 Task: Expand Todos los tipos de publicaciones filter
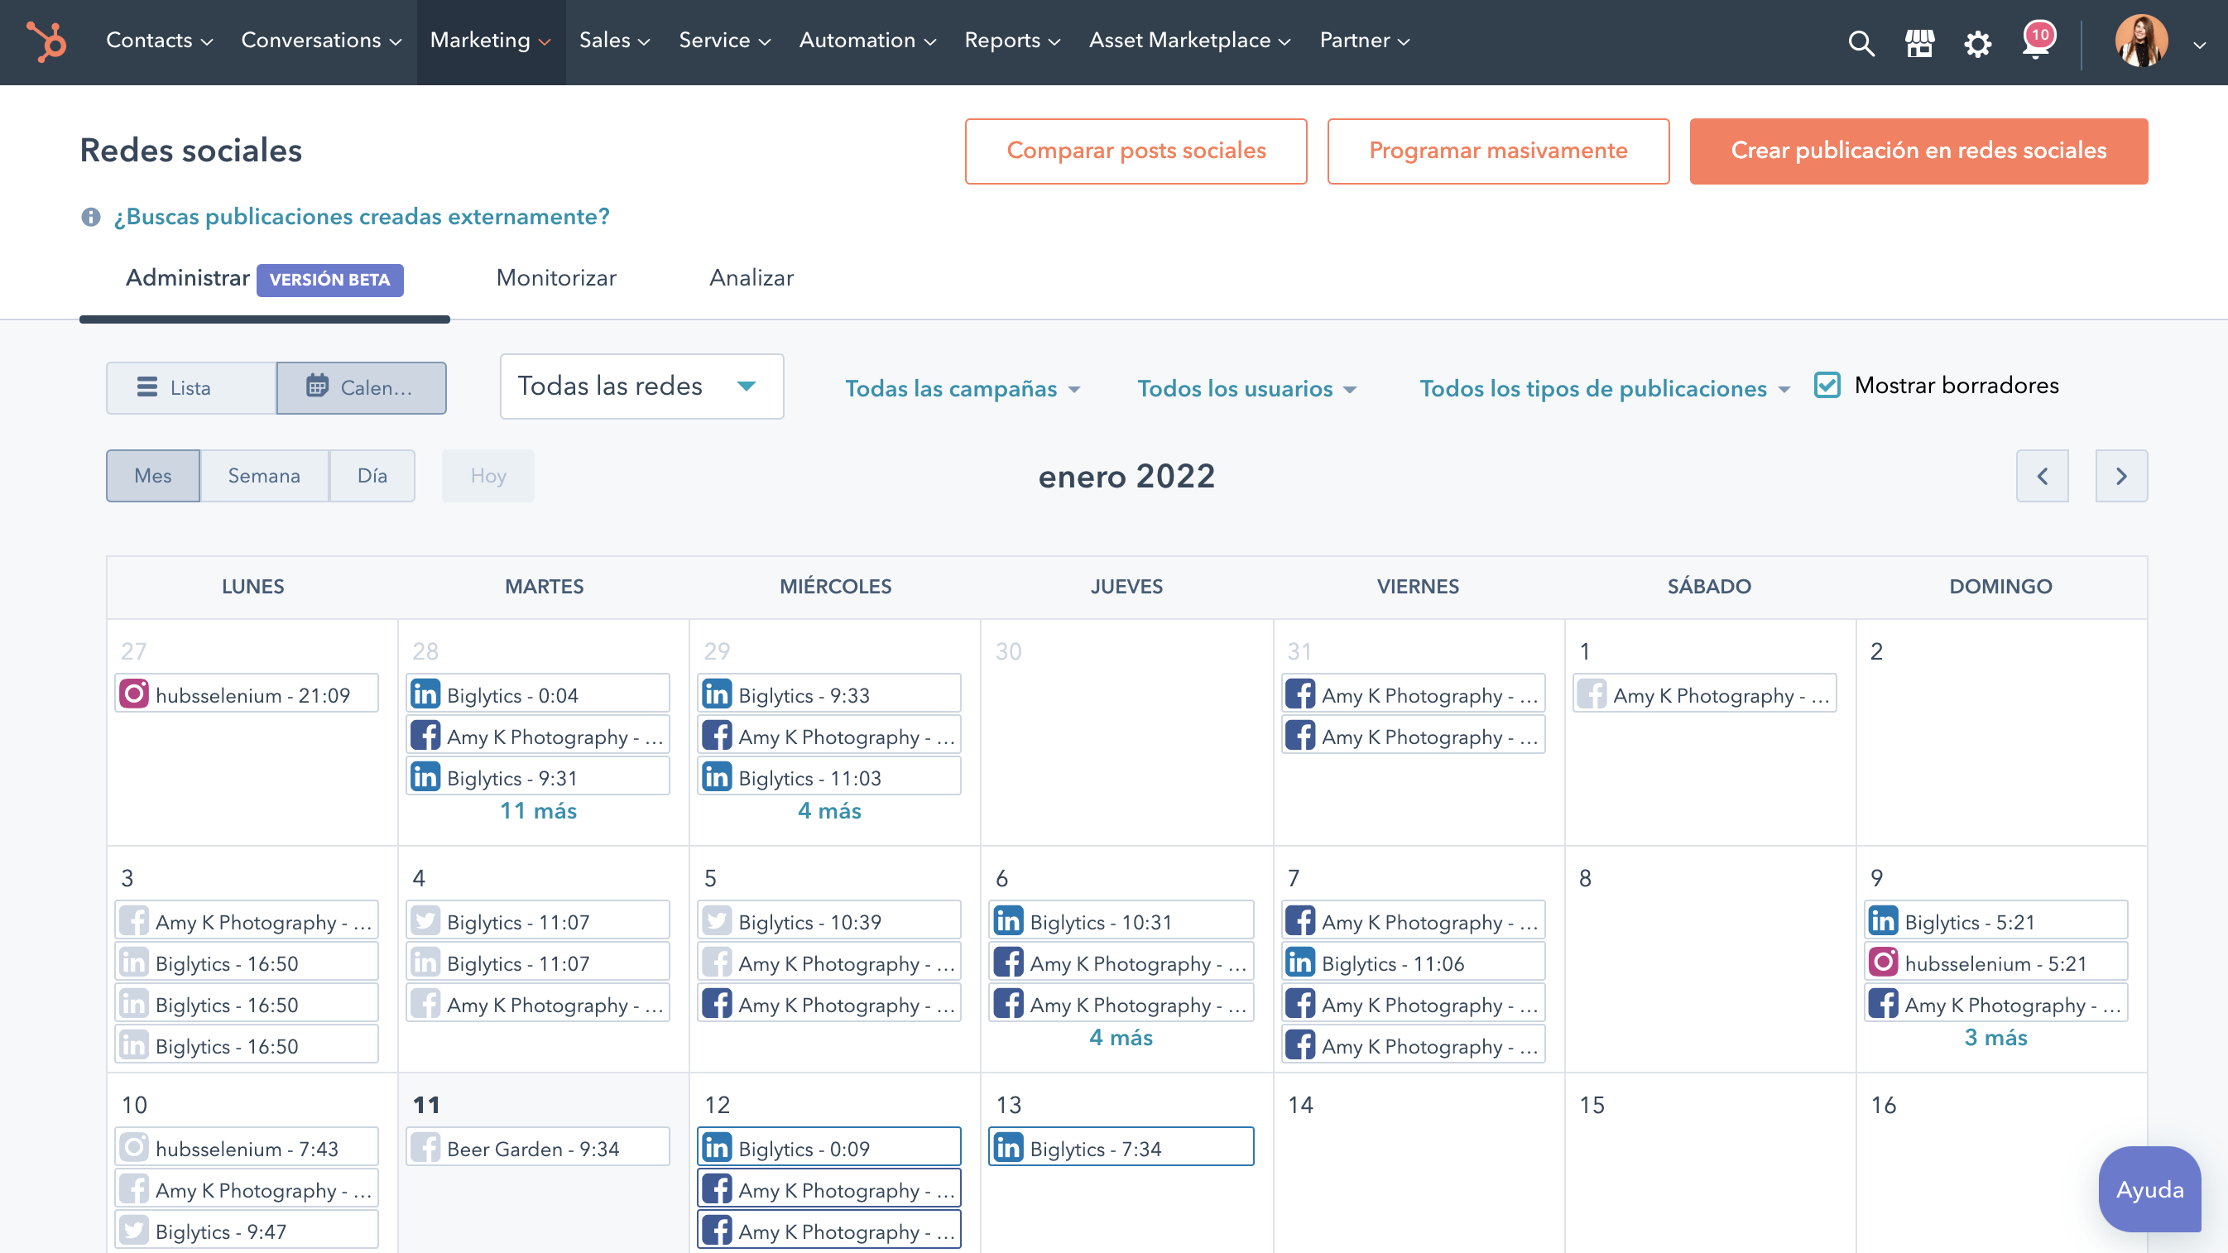(x=1606, y=388)
